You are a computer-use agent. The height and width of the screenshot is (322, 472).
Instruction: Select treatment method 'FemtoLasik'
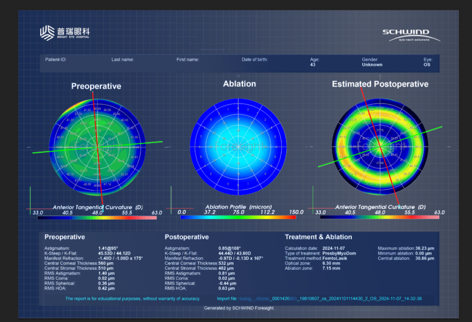click(335, 258)
